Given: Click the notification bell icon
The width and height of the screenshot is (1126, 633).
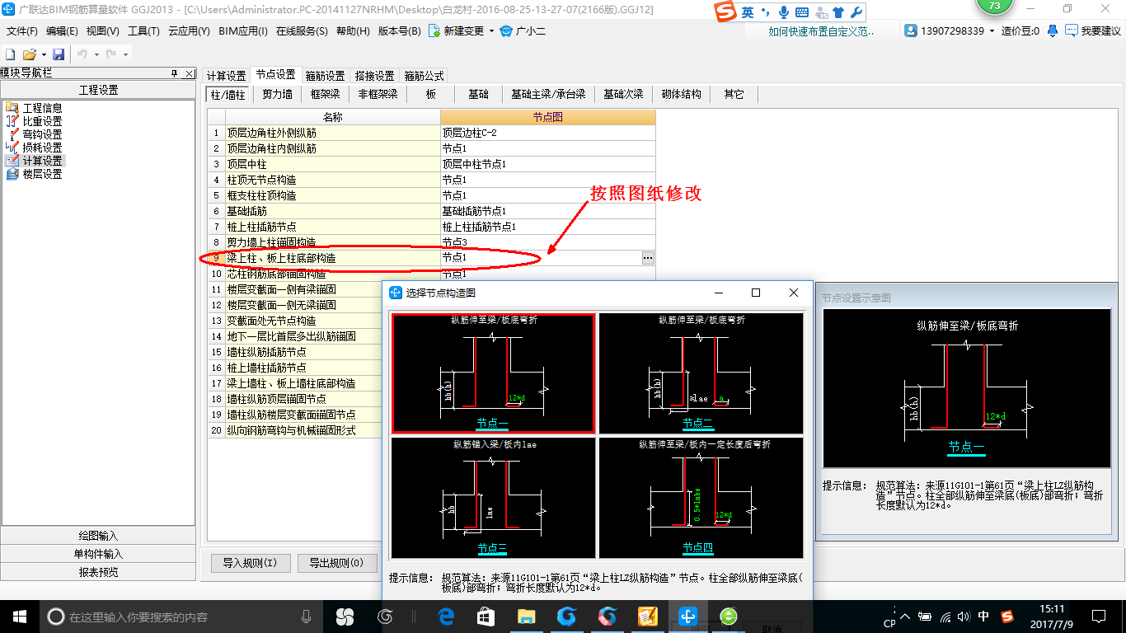Looking at the screenshot, I should (1053, 30).
